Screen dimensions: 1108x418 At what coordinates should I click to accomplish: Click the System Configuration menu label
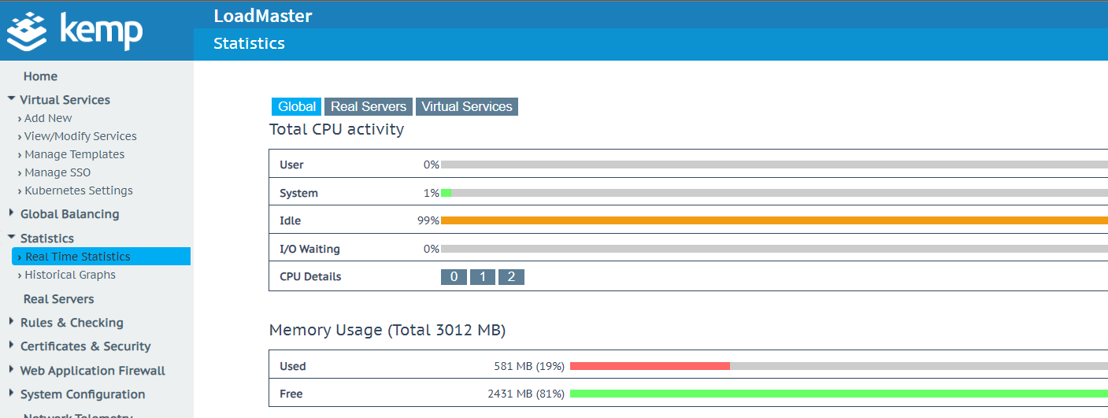coord(83,394)
